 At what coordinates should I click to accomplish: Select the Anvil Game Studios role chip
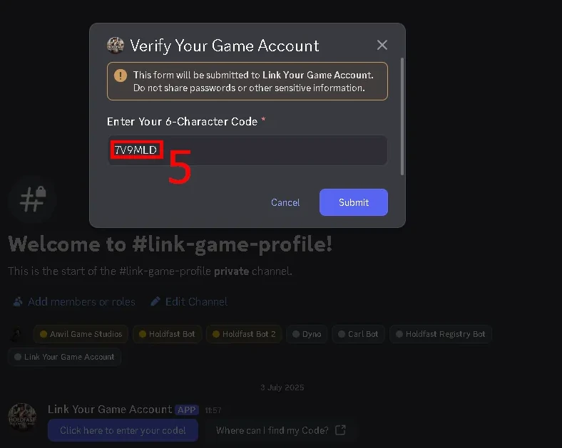tap(81, 334)
